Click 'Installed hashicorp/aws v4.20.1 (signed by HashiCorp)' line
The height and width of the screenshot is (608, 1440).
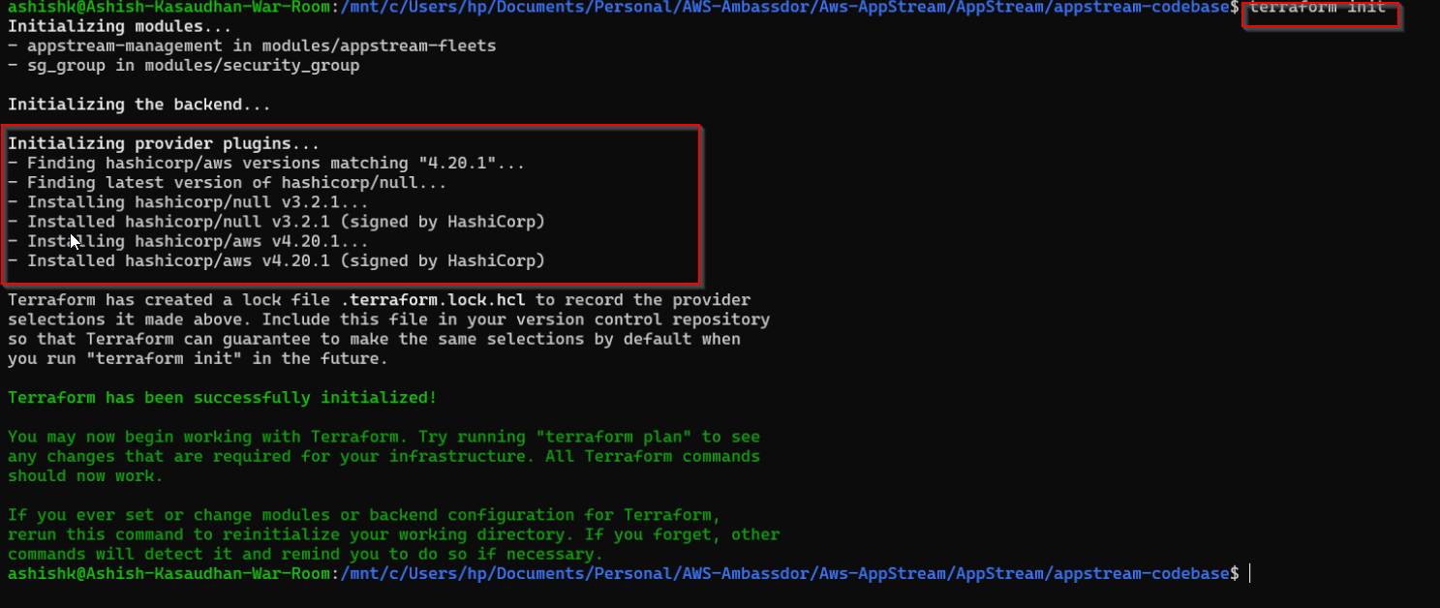click(x=276, y=260)
